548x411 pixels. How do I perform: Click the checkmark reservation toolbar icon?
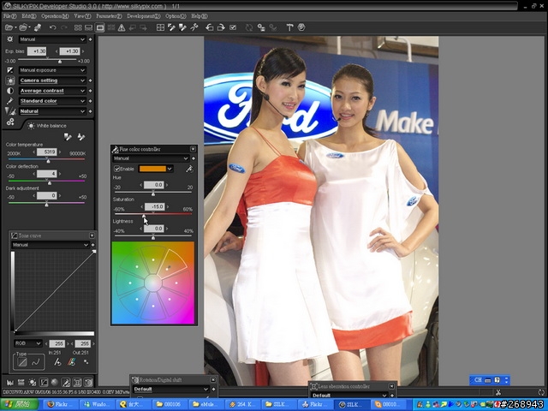(x=233, y=27)
